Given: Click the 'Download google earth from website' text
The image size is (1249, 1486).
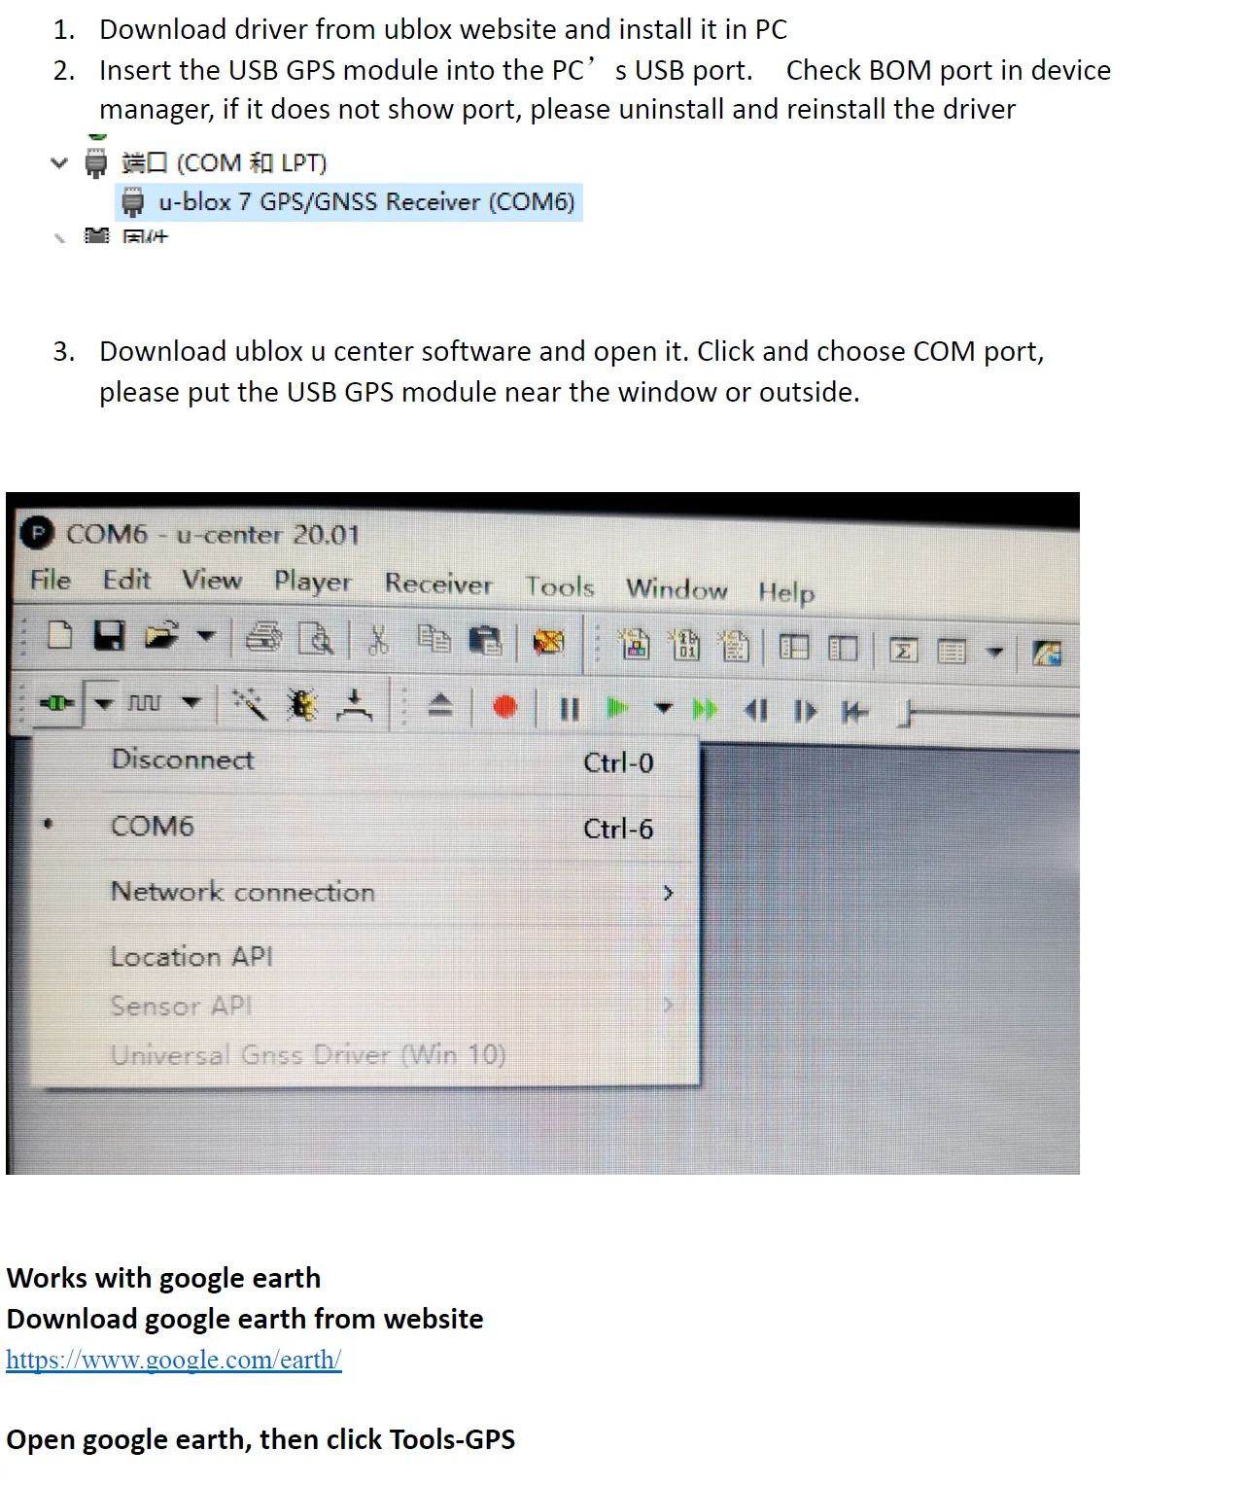Looking at the screenshot, I should click(x=245, y=1319).
